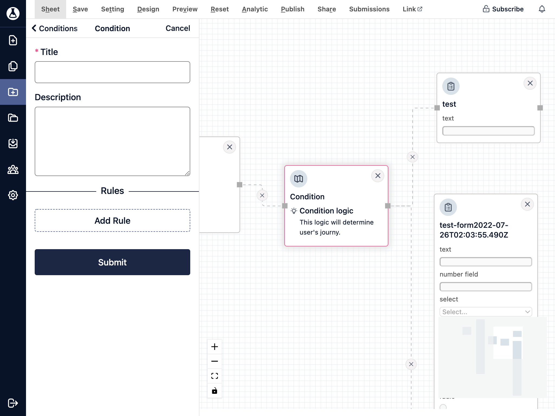Click the Add Rule dashed button
This screenshot has height=416, width=555.
[x=112, y=221]
